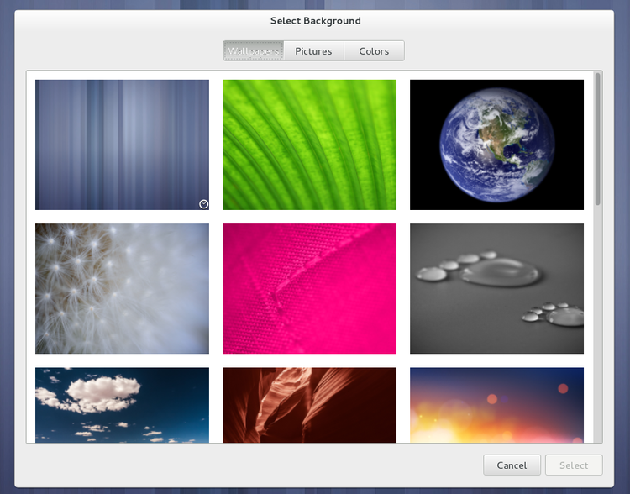Viewport: 630px width, 494px height.
Task: Select the pink fabric wallpaper
Action: coord(309,288)
